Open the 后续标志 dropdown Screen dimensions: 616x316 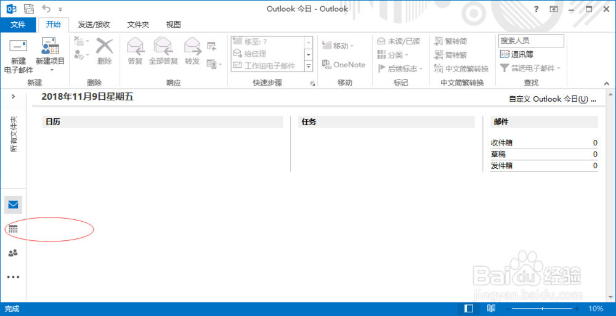point(400,68)
